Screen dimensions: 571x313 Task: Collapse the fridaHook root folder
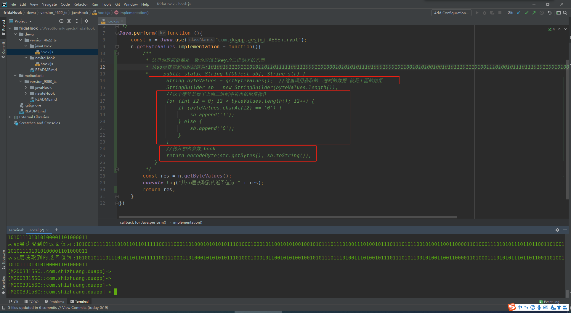click(10, 28)
